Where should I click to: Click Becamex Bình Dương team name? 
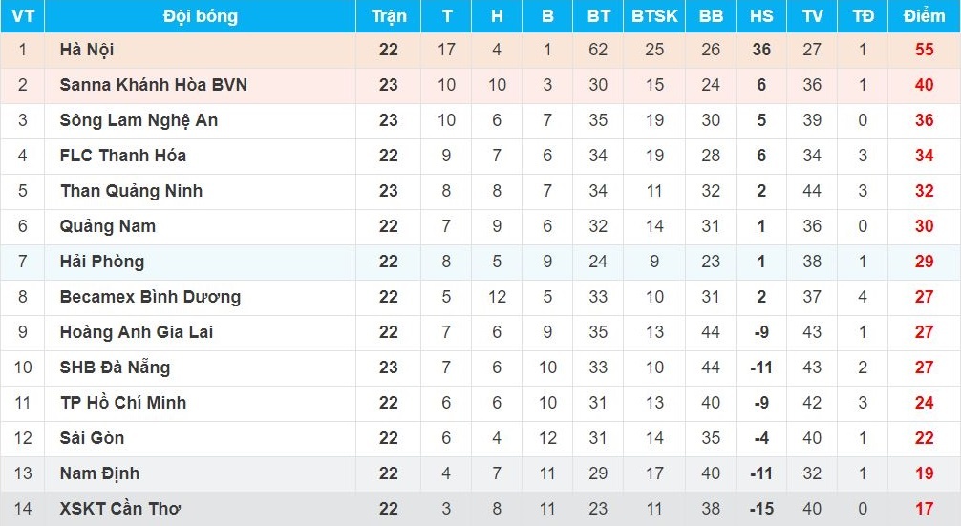pos(150,297)
